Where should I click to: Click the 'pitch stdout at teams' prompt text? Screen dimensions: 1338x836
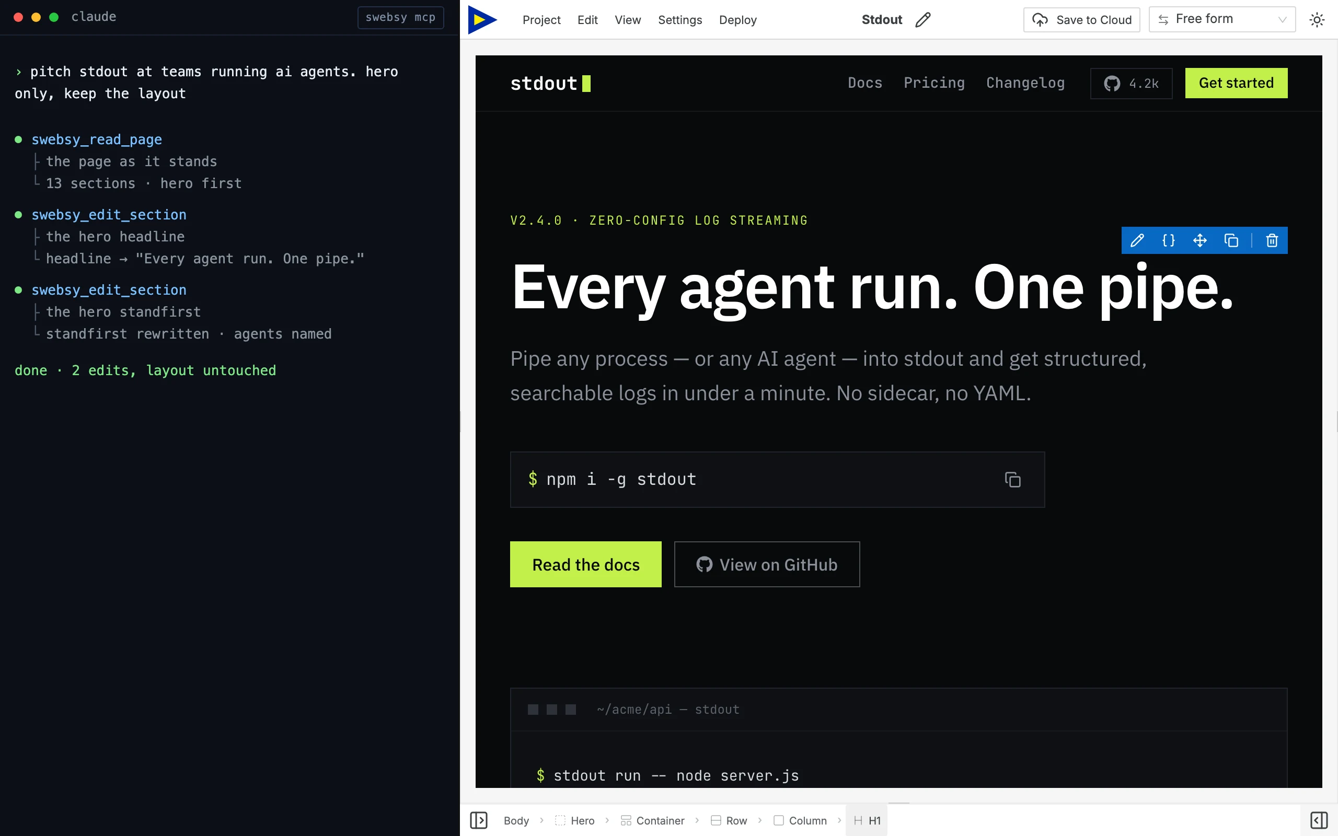(206, 83)
